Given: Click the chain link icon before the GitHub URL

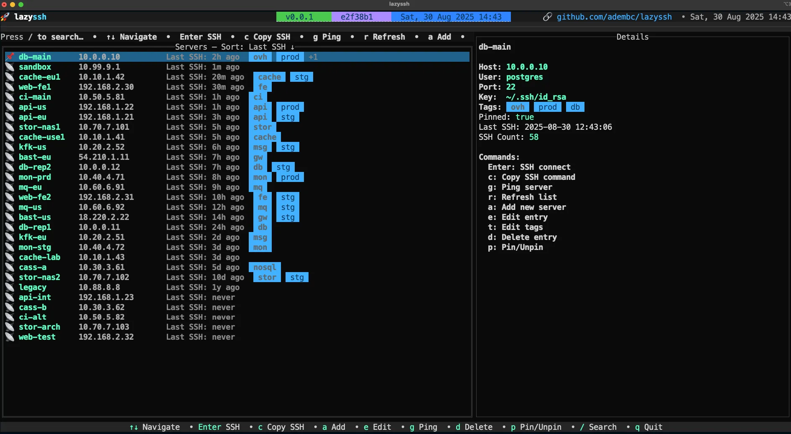Looking at the screenshot, I should 548,17.
